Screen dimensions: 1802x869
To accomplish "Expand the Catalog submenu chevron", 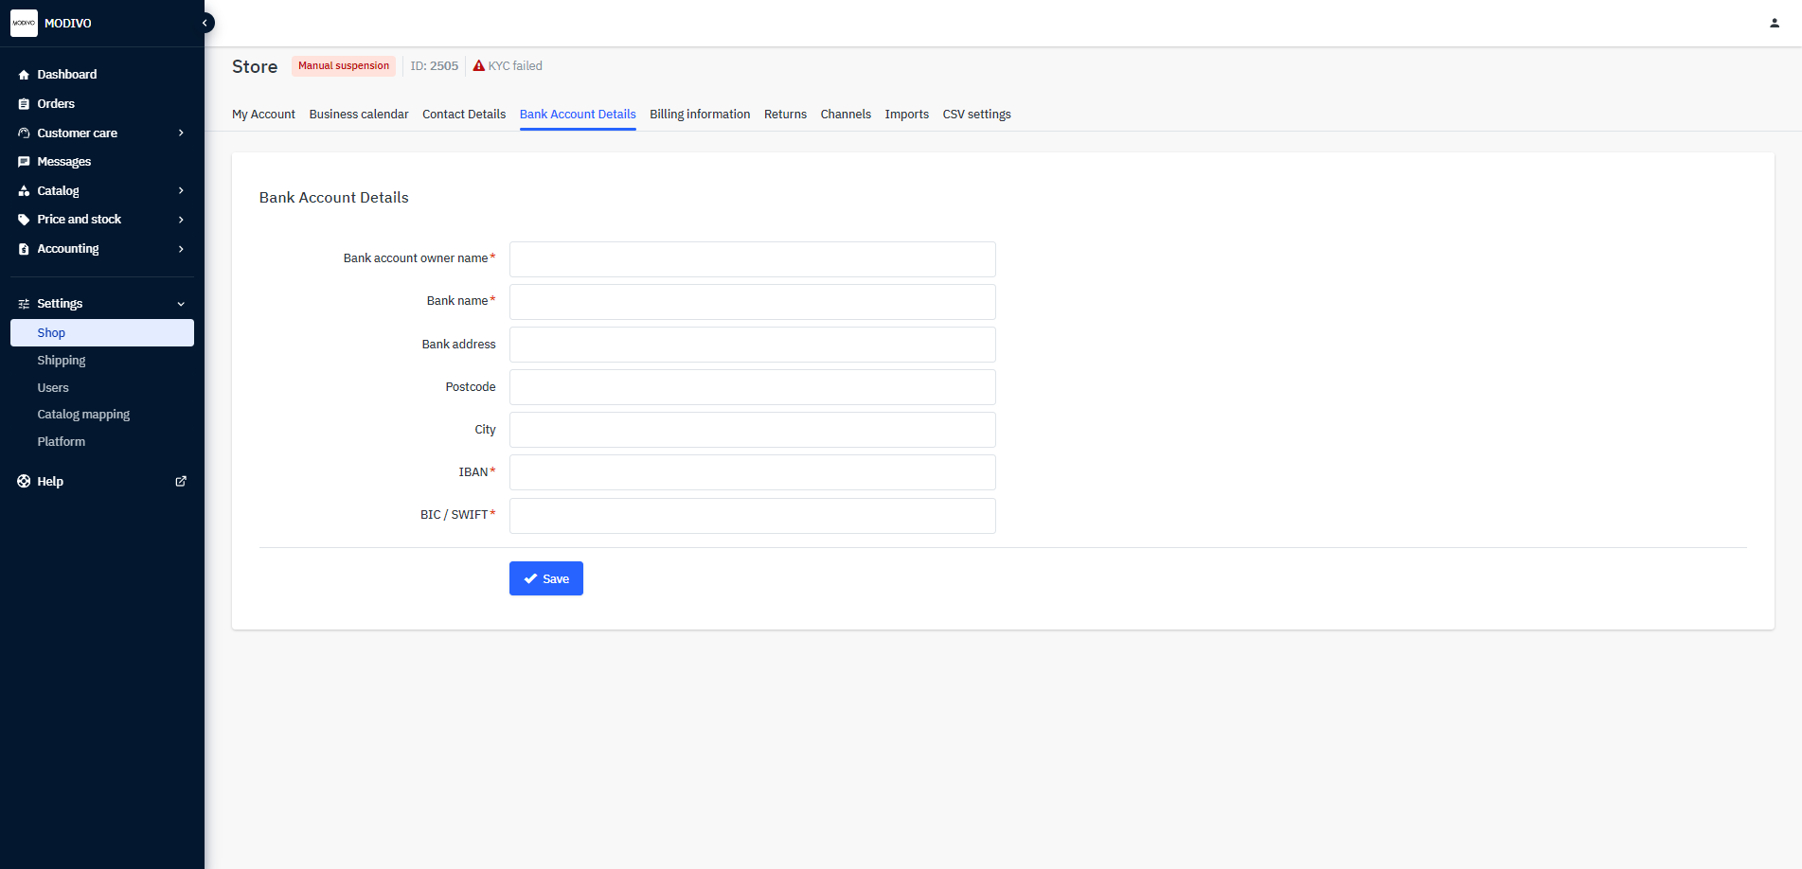I will pos(181,191).
